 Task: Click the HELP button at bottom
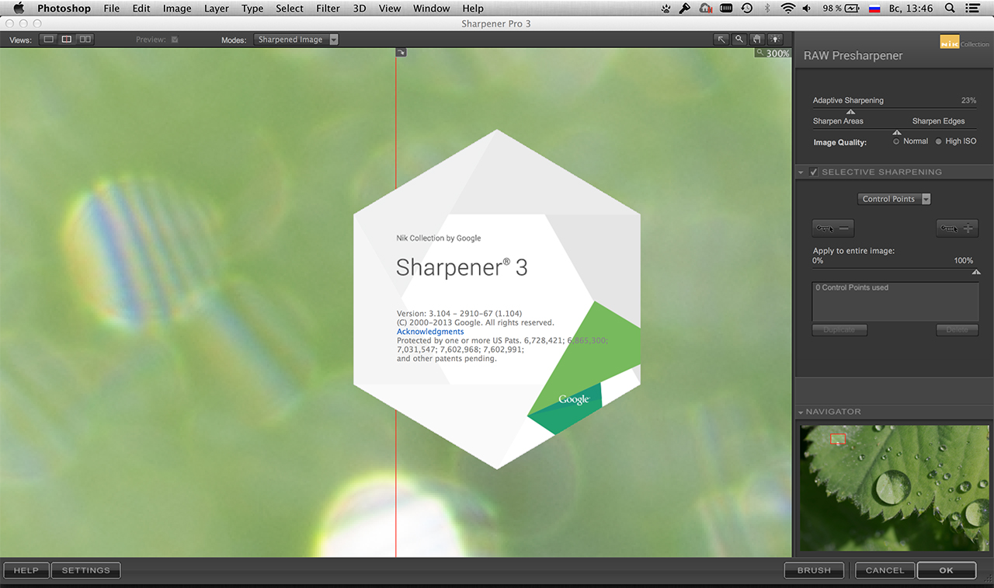pos(26,570)
